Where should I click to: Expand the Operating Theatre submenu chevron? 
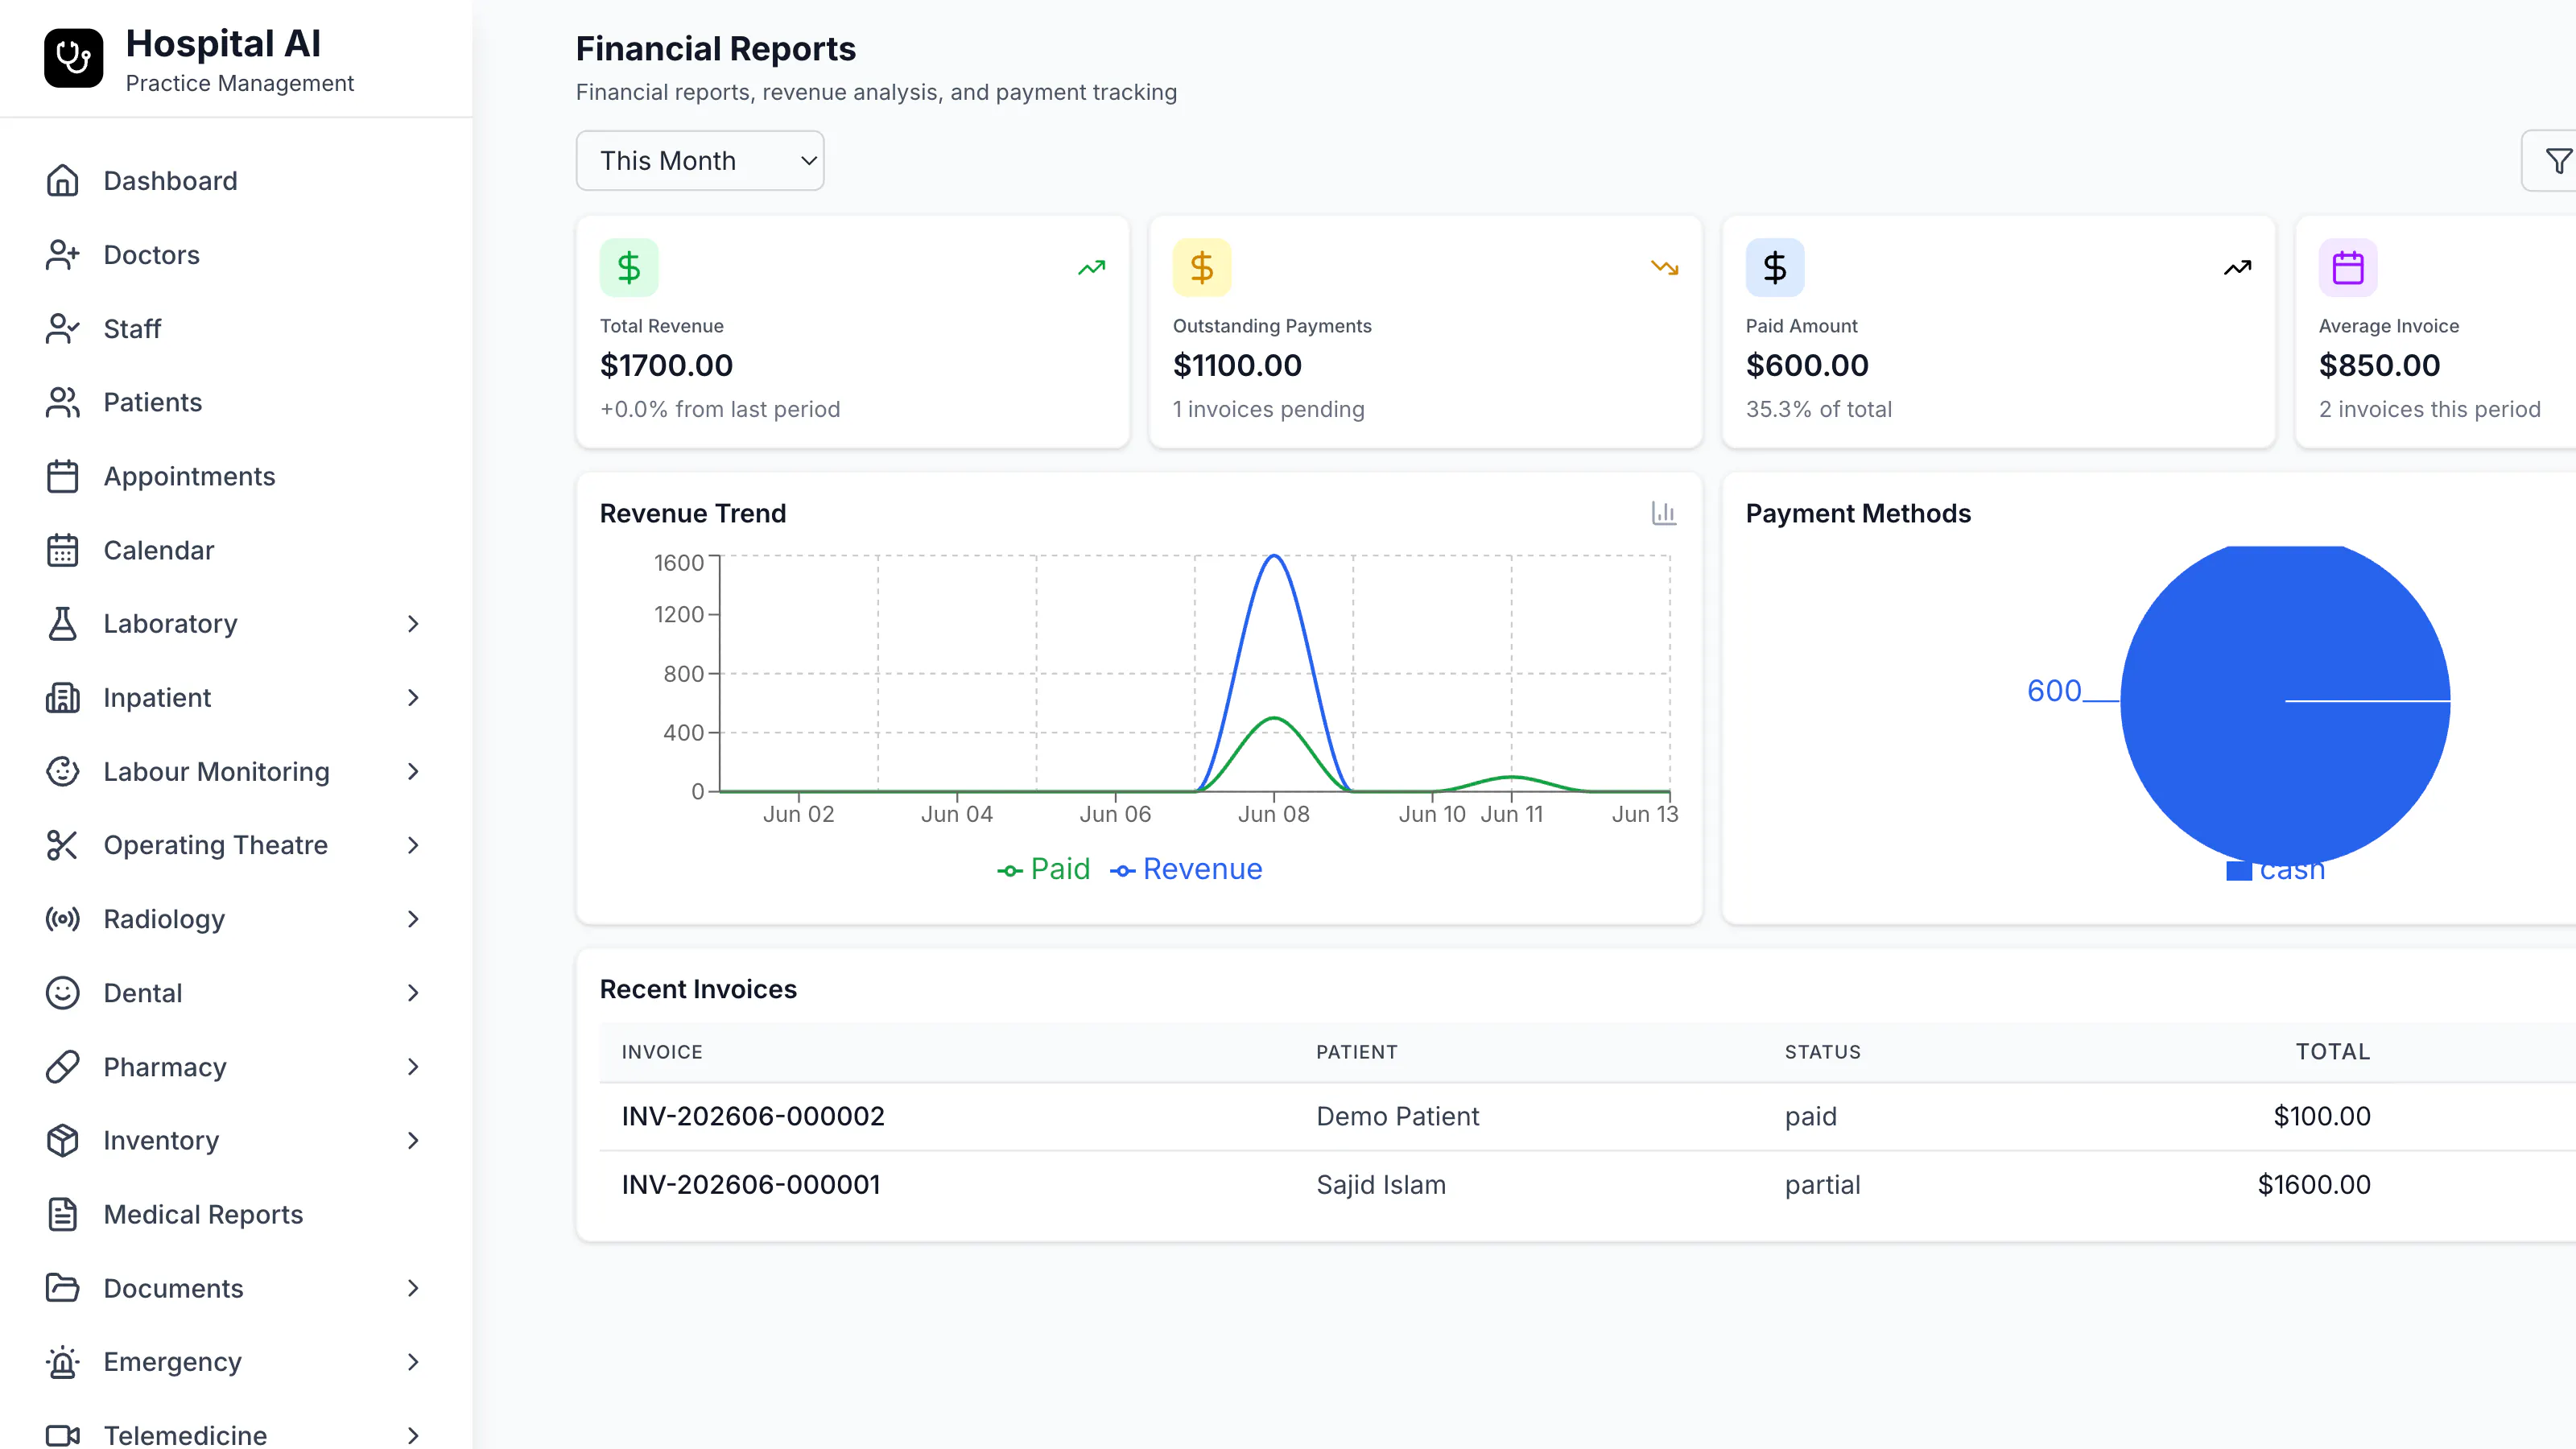413,846
